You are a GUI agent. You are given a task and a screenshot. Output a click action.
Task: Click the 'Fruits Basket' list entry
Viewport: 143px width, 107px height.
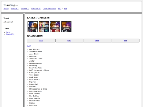(34, 101)
